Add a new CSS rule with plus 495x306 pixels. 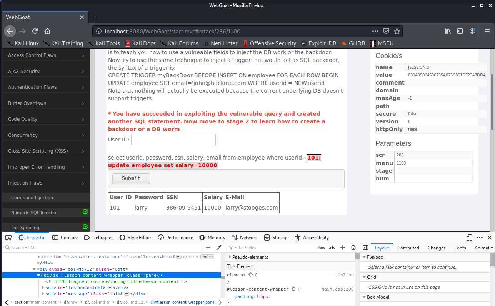click(343, 248)
